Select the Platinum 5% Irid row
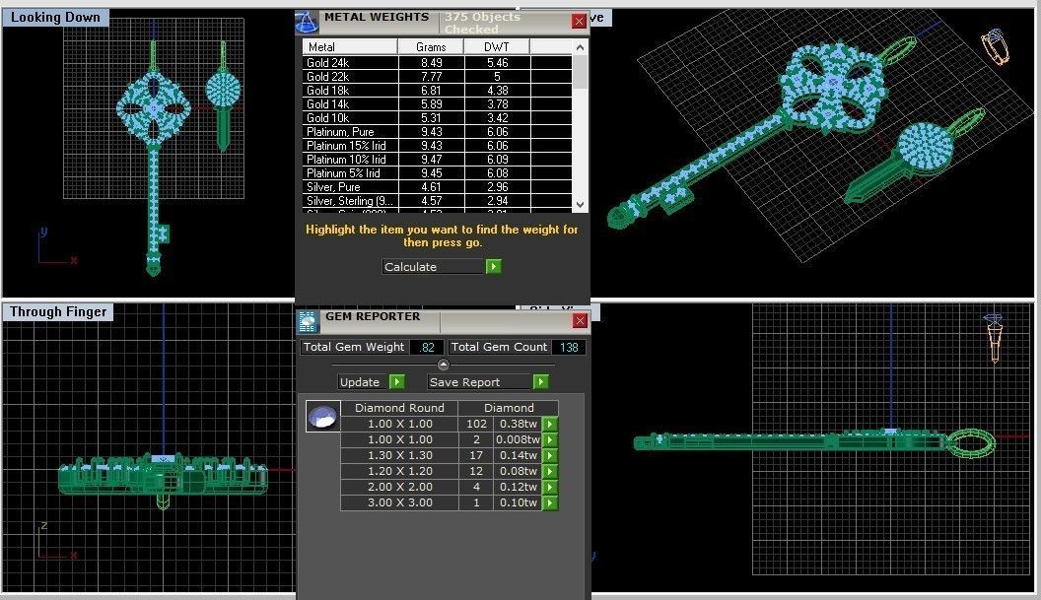The width and height of the screenshot is (1041, 600). coord(438,173)
